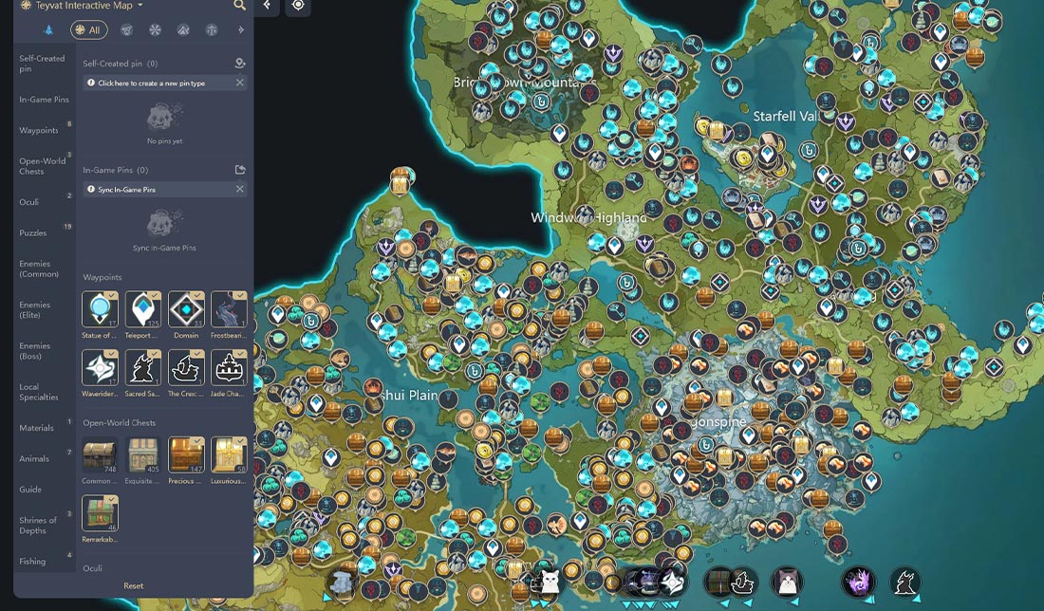The width and height of the screenshot is (1044, 611).
Task: Collapse the sidebar using the left arrow
Action: [x=267, y=7]
